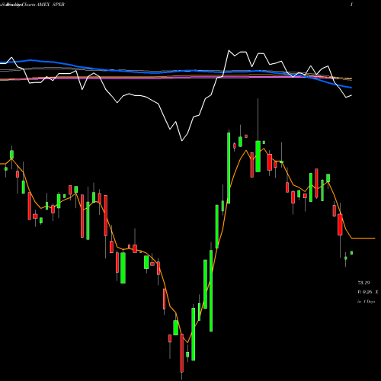This screenshot has height=381, width=381.
Task: Click the last small green candle on the right
Action: click(x=351, y=253)
